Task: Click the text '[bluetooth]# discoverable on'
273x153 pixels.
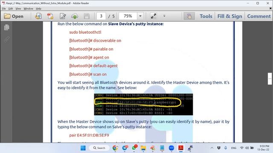Action: pos(95,41)
